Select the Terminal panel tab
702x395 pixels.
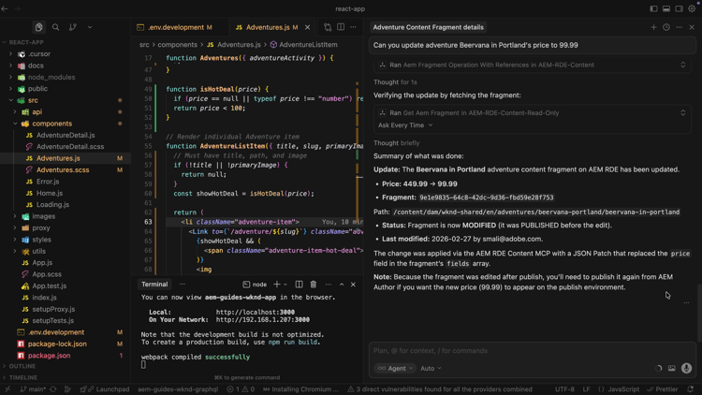(154, 285)
